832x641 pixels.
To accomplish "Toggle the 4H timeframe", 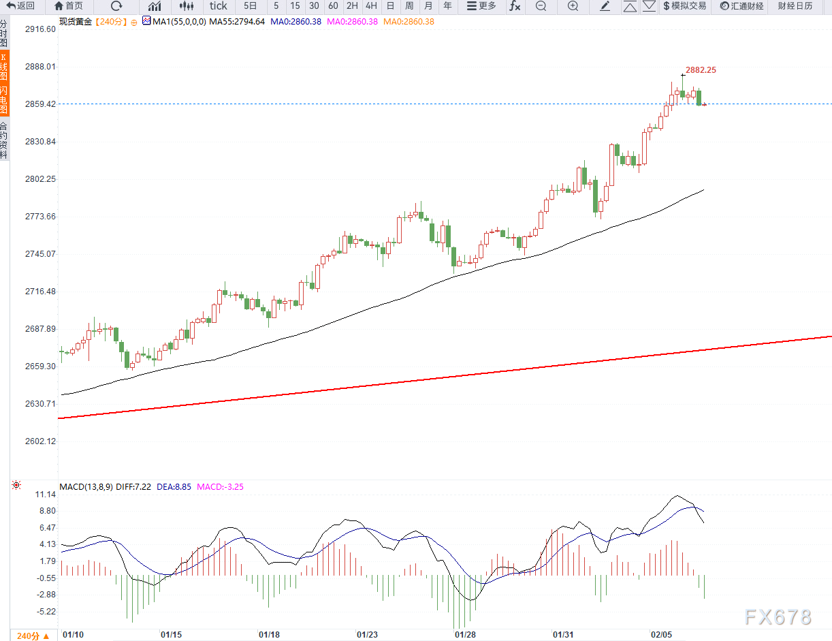I will pos(371,6).
